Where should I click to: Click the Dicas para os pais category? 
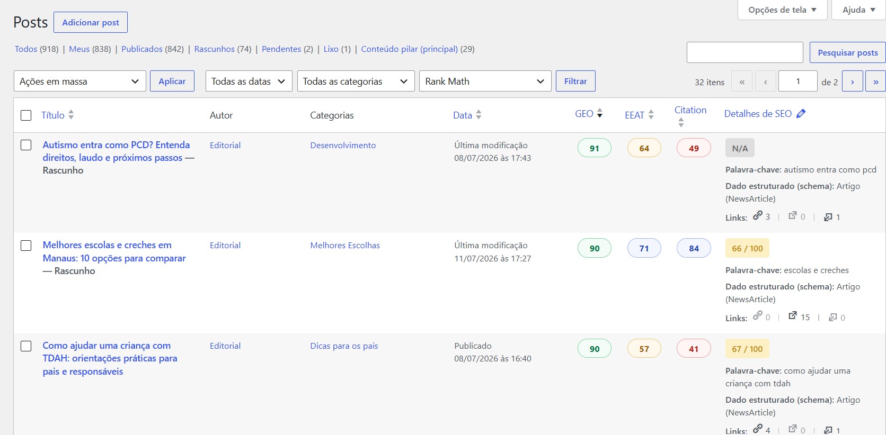click(x=344, y=346)
